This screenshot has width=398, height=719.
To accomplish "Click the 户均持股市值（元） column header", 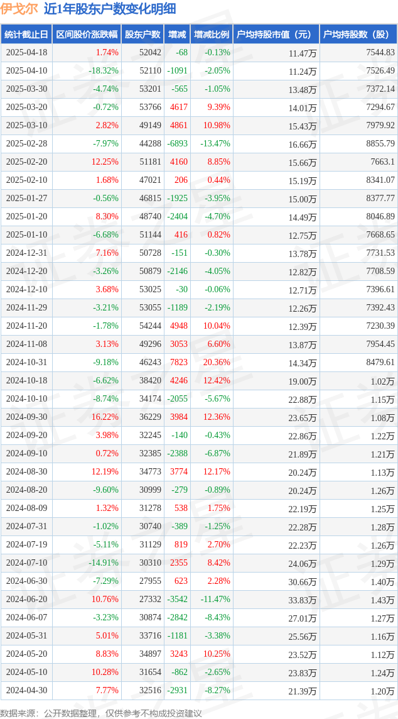I will (x=276, y=34).
